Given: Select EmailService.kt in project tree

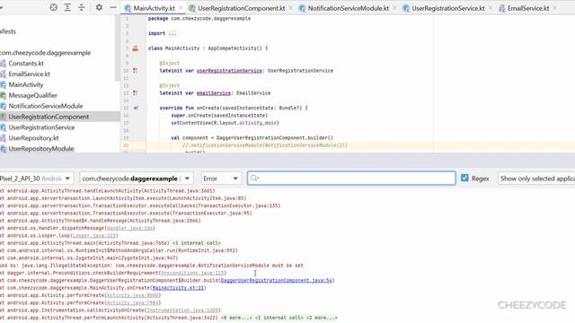Looking at the screenshot, I should tap(30, 74).
